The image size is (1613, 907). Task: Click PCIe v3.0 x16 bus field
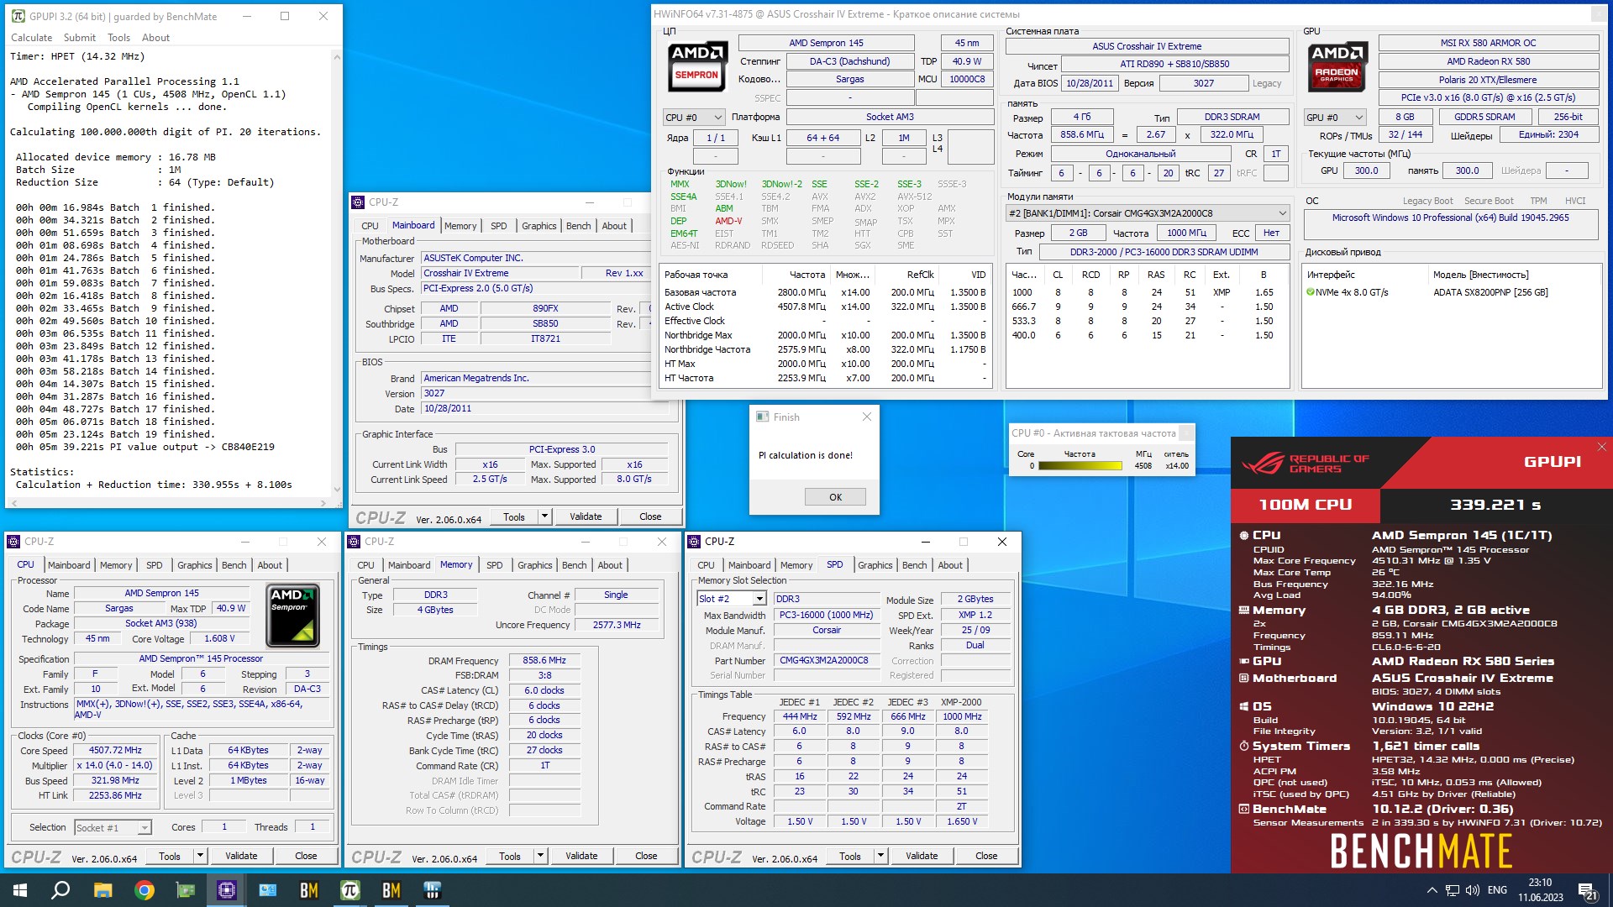click(x=1488, y=98)
